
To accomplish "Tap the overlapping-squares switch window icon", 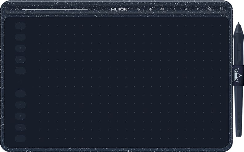I will coord(210,9).
